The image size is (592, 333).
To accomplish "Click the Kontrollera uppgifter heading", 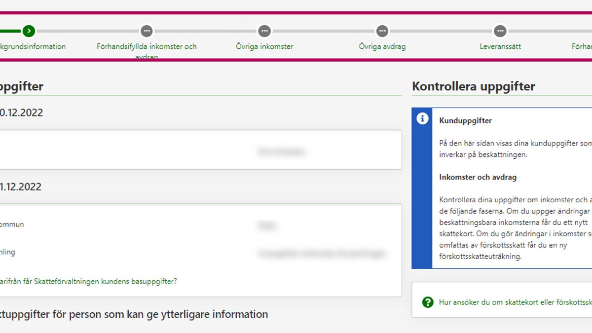I will (x=473, y=86).
